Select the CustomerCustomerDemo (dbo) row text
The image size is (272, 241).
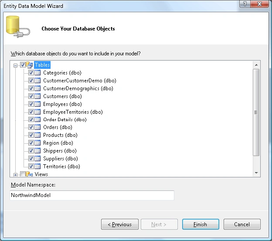click(80, 81)
